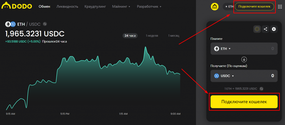285x125 pixels.
Task: Click the large yellow Подключите кошелек button
Action: [x=244, y=102]
